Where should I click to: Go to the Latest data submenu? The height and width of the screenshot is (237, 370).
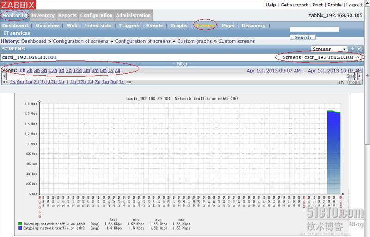click(x=98, y=25)
